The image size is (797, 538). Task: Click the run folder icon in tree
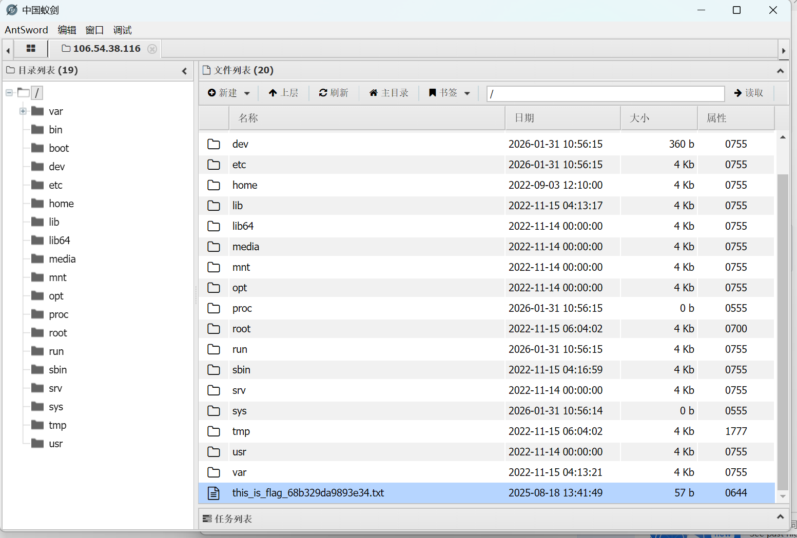[37, 351]
